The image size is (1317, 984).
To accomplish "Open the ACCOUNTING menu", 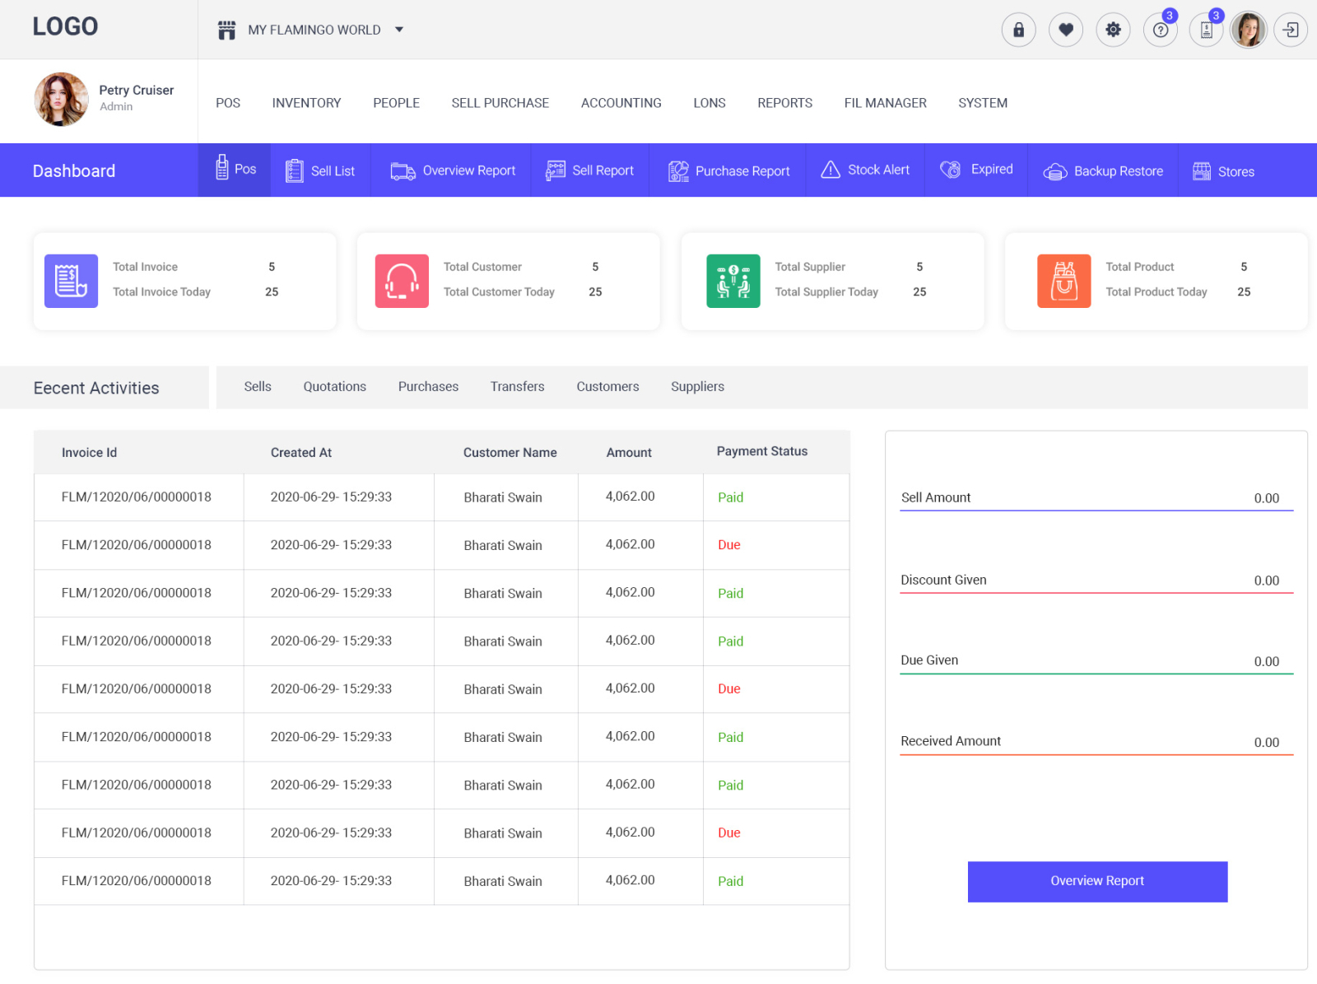I will (621, 103).
